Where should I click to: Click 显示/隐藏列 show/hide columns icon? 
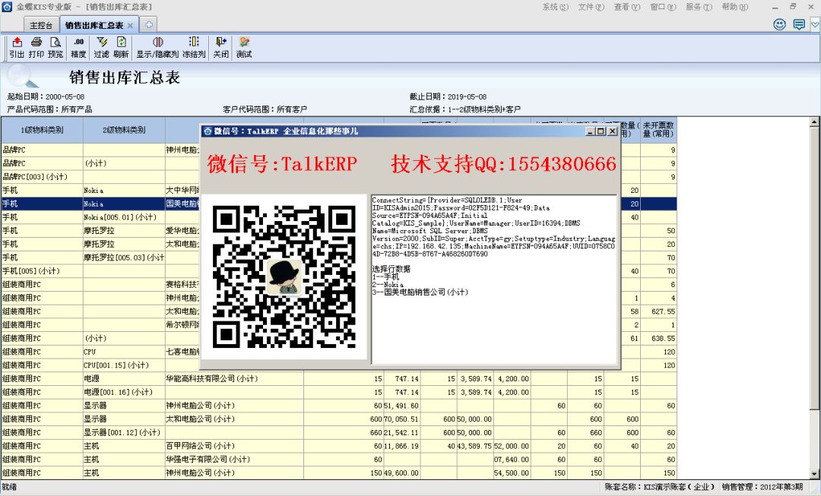tap(157, 47)
